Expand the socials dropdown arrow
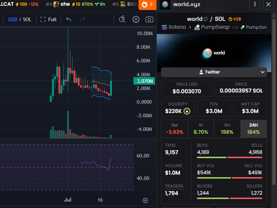This screenshot has width=277, height=208. [x=263, y=72]
